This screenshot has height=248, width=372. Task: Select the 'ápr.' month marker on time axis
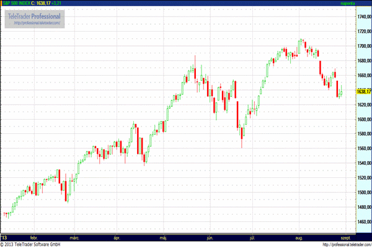[116, 237]
